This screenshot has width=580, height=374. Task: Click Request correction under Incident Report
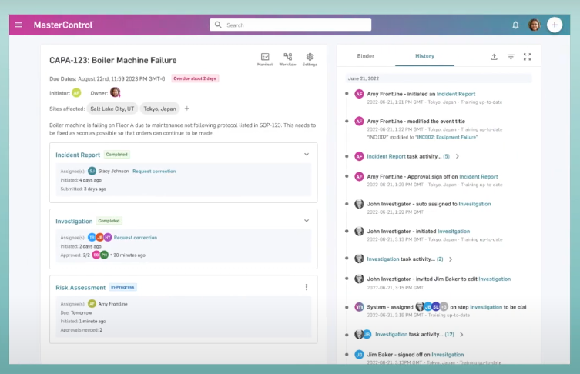(x=154, y=171)
